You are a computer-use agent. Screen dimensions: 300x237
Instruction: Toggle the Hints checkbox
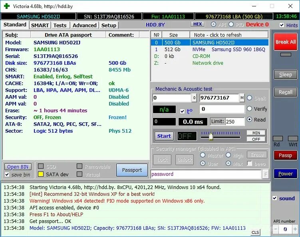click(282, 25)
